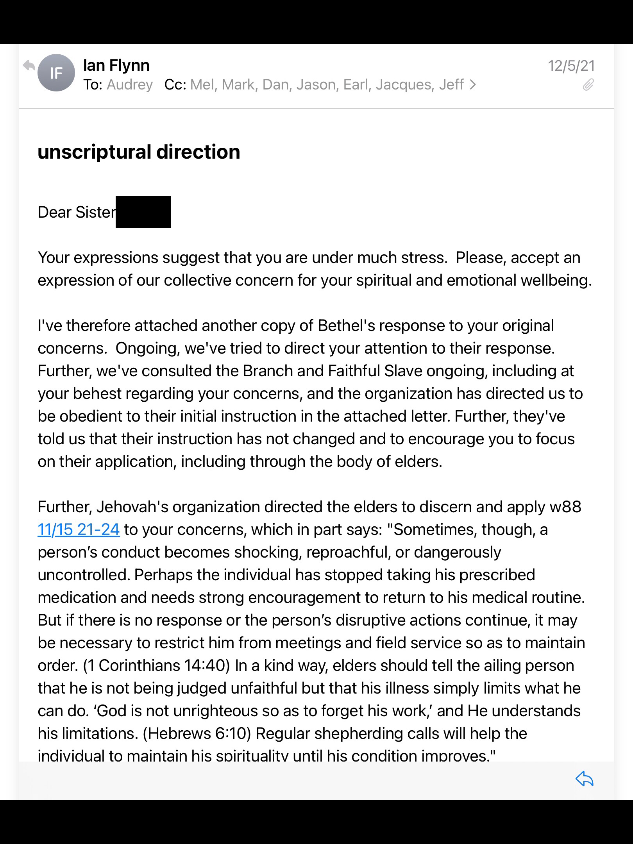633x844 pixels.
Task: Tap recipient Audrey in To field
Action: (x=130, y=85)
